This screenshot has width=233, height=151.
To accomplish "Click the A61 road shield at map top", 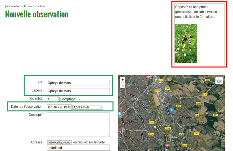I will click(148, 76).
